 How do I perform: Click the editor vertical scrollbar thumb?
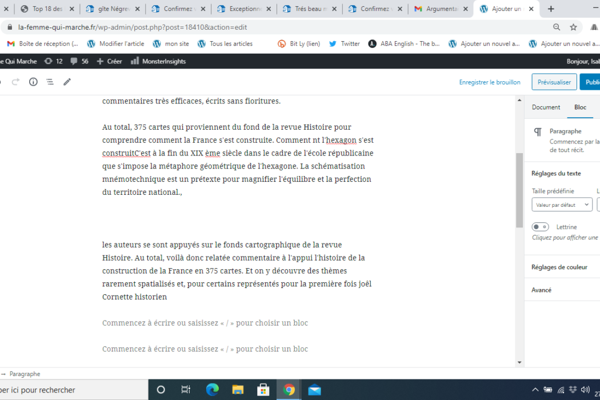click(519, 189)
